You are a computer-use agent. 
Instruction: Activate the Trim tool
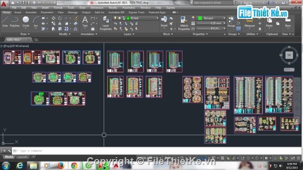(66, 18)
